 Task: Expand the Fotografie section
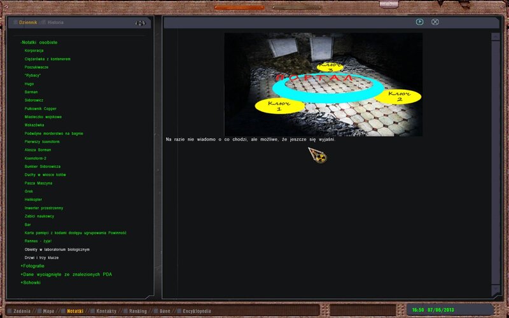(x=32, y=266)
